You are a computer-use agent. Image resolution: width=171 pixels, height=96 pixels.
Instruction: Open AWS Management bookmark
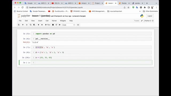(97, 11)
